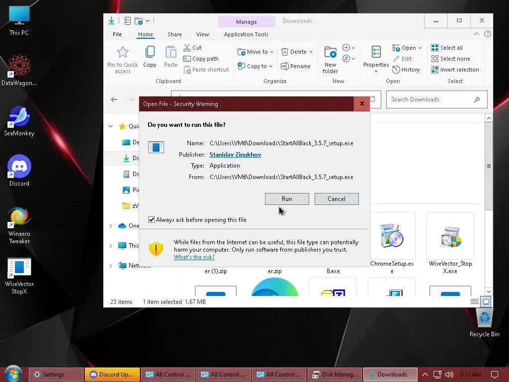Uncheck Always ask before opening this file

pyautogui.click(x=151, y=219)
